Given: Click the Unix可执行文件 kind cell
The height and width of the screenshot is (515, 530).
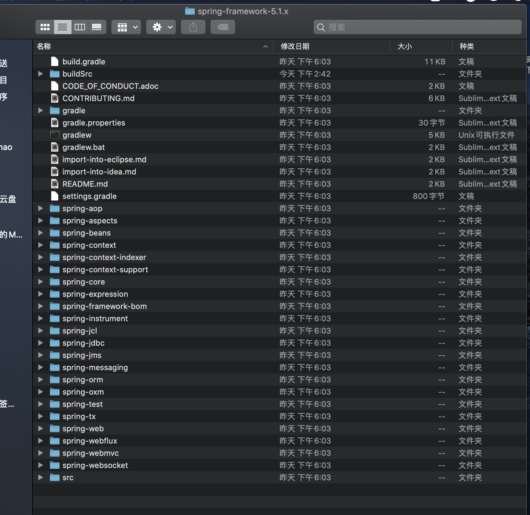Looking at the screenshot, I should coord(487,135).
